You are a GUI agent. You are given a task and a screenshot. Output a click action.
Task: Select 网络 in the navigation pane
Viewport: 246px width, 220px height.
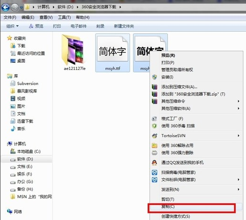click(x=15, y=212)
